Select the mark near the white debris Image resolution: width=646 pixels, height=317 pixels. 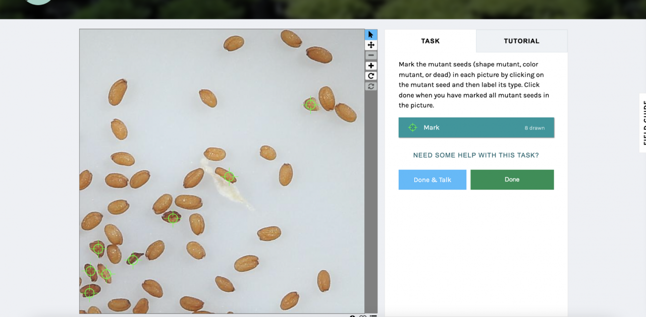(229, 176)
